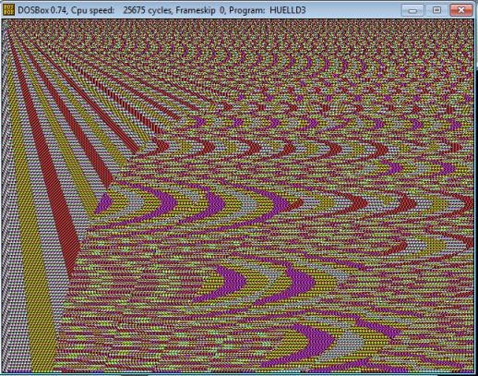Click the "25675 cycles" text in the title bar

[x=149, y=10]
